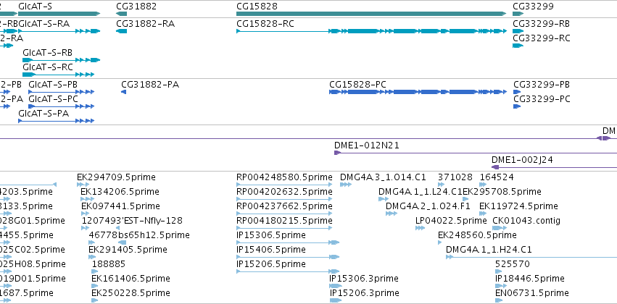Click the LP04022.5prime EST arrows
This screenshot has height=304, width=617.
[x=421, y=228]
